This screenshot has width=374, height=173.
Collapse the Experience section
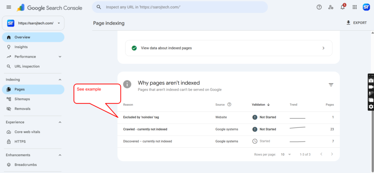[x=60, y=122]
